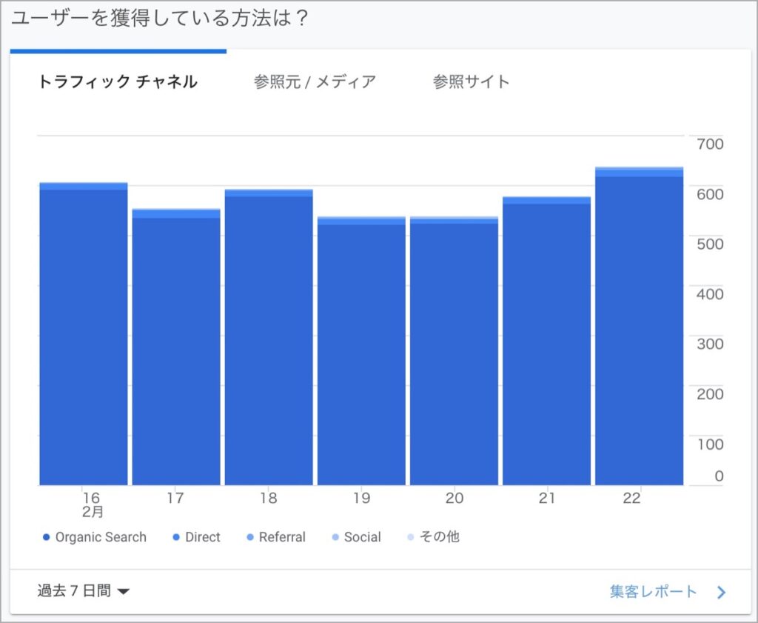The height and width of the screenshot is (623, 758).
Task: Switch to the 参照元 / メディア tab
Action: (315, 81)
